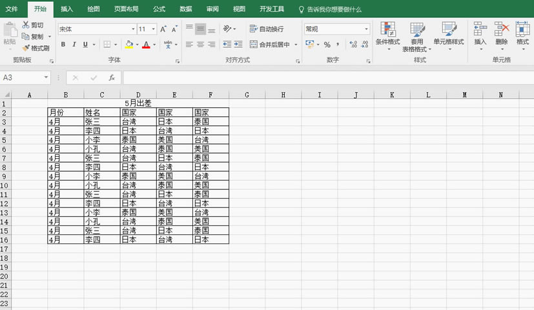Viewport: 534px width, 310px height.
Task: Open the Formulas (公式) ribbon tab
Action: point(159,10)
